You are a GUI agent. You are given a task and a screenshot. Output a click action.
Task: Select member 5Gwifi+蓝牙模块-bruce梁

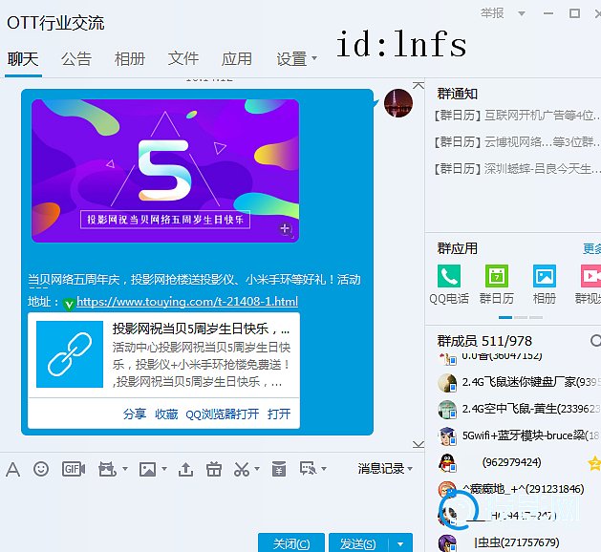point(519,435)
